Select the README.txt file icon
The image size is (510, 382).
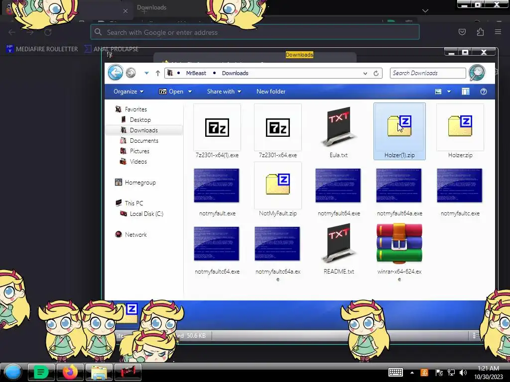339,243
